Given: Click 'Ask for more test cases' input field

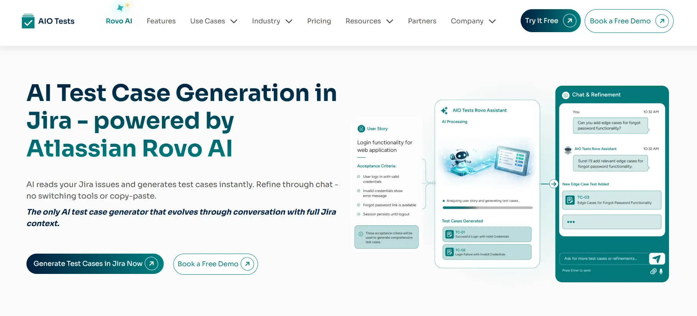Looking at the screenshot, I should 604,259.
